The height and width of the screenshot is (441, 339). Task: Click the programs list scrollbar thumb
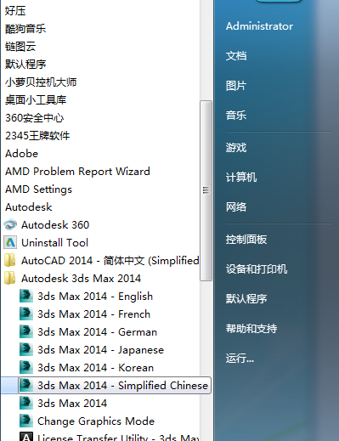(206, 190)
